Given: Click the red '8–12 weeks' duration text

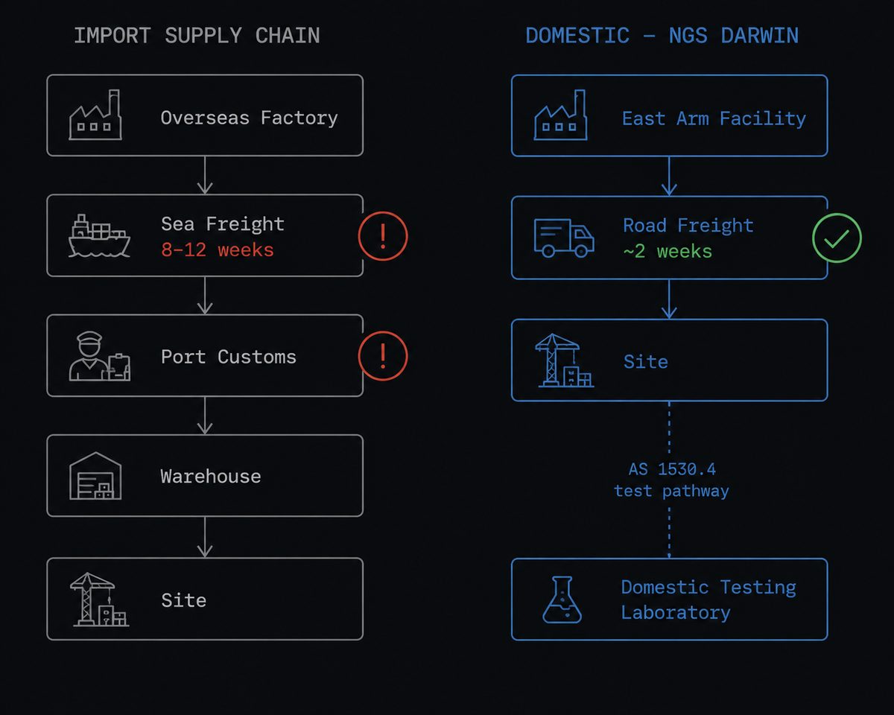Looking at the screenshot, I should 218,250.
